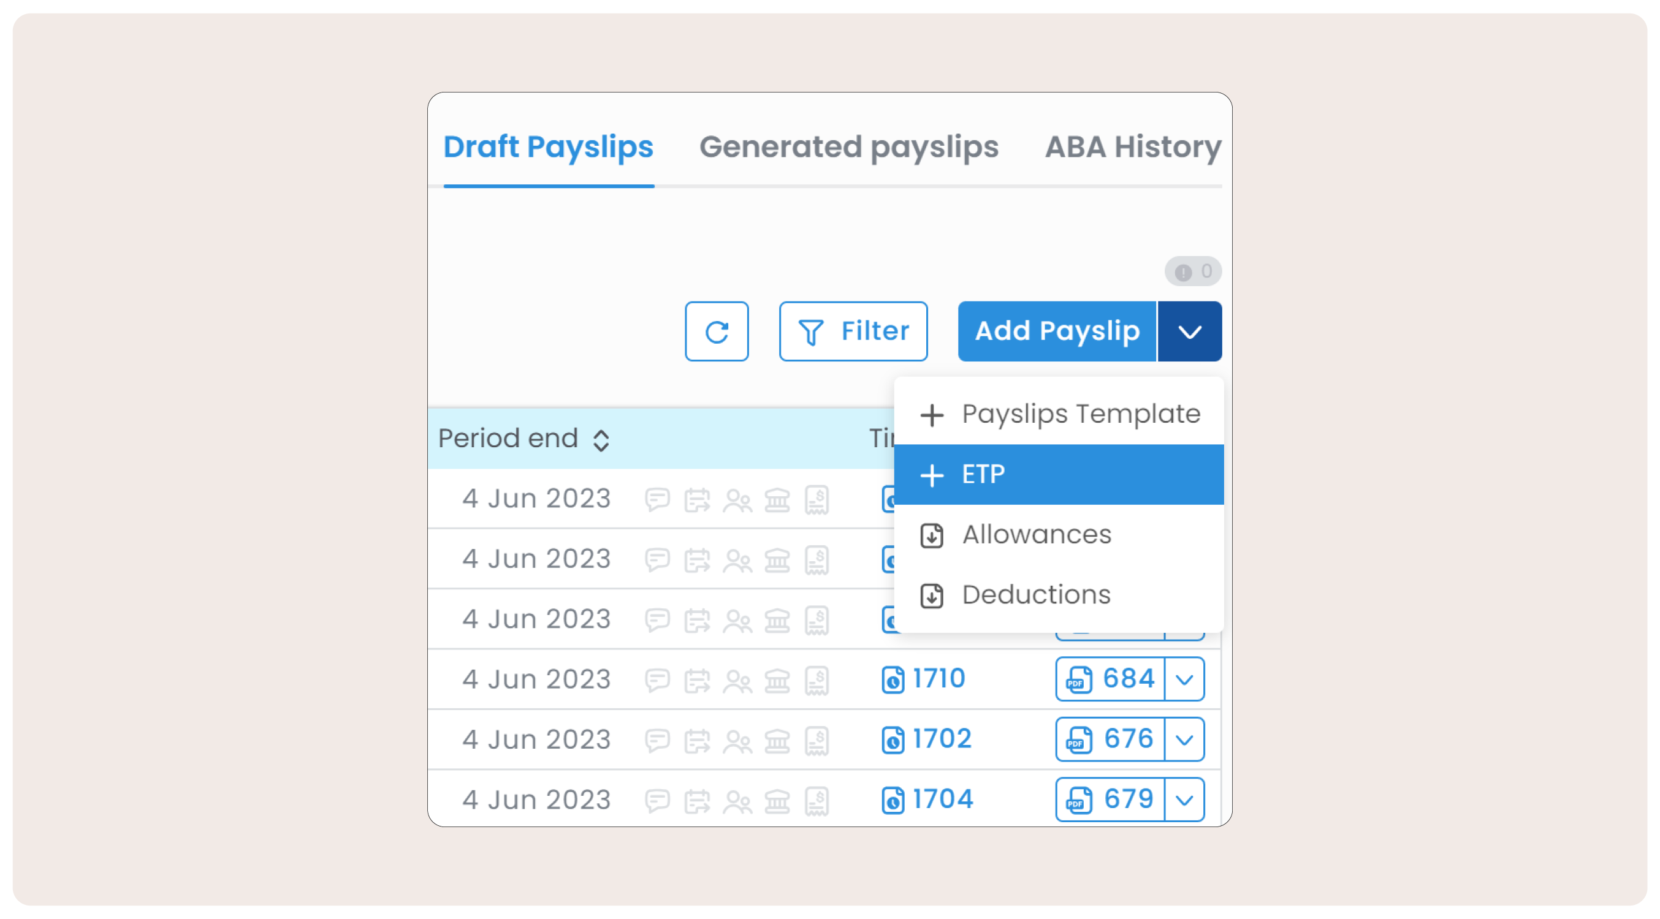Select ETP from dropdown menu
1660x919 pixels.
pos(1058,475)
